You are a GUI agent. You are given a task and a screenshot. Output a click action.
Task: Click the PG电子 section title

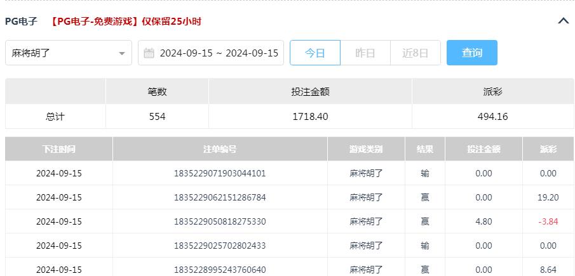coord(22,22)
